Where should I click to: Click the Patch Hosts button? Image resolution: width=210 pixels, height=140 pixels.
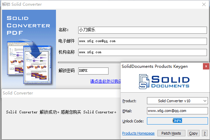pos(171,133)
